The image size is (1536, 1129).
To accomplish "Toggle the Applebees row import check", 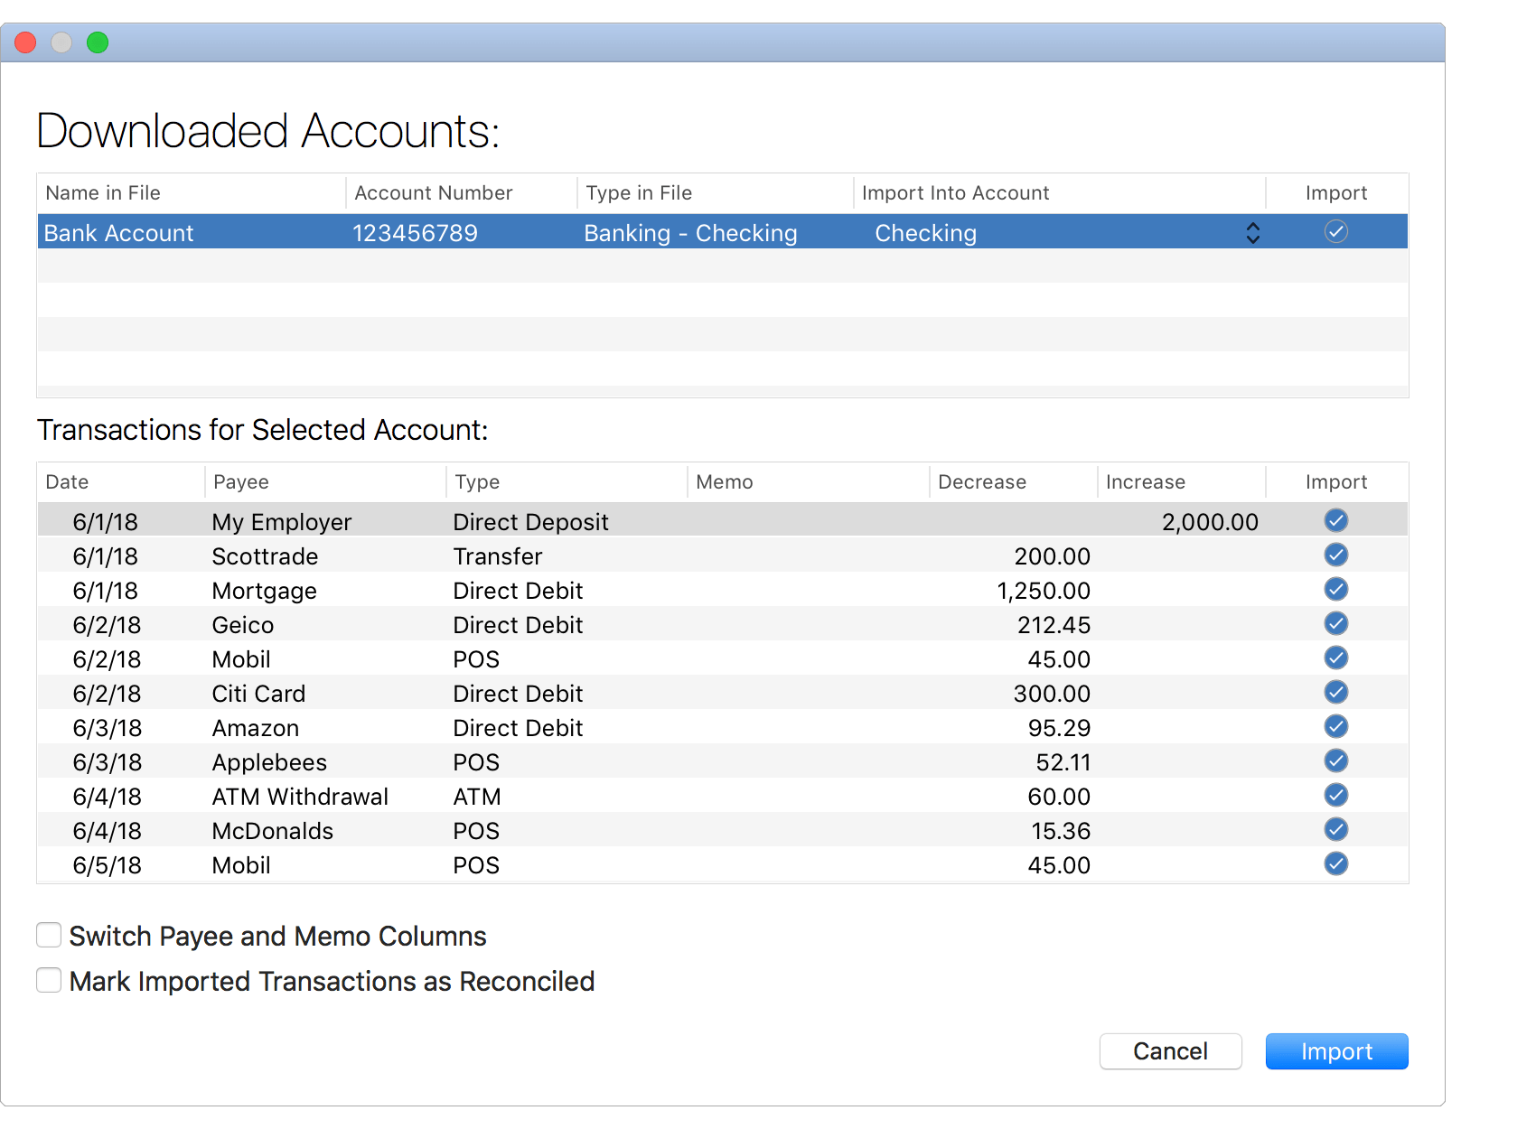I will coord(1336,760).
